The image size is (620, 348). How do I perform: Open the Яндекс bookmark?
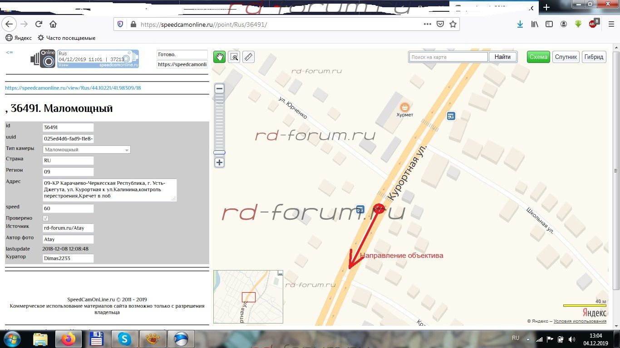pyautogui.click(x=19, y=38)
